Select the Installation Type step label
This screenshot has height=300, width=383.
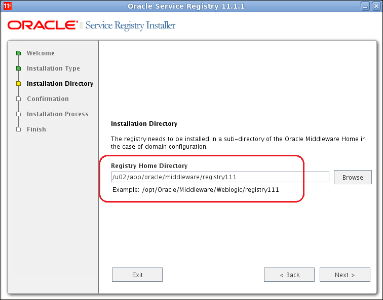pos(53,68)
